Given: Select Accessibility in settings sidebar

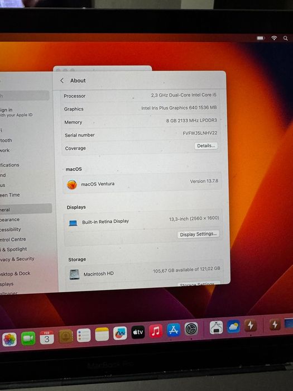Looking at the screenshot, I should [11, 230].
